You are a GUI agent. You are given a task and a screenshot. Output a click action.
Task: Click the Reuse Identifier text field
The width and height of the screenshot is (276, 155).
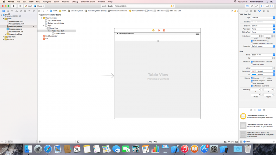263,21
